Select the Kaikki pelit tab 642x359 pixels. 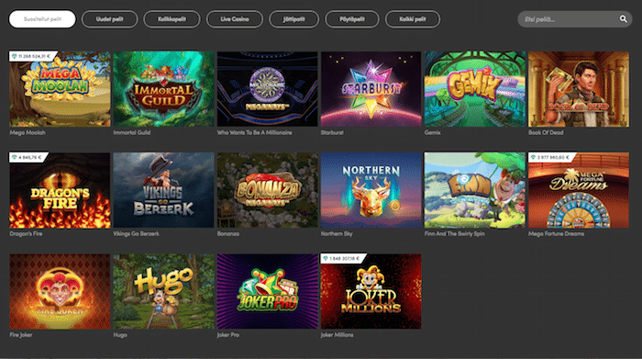click(413, 19)
